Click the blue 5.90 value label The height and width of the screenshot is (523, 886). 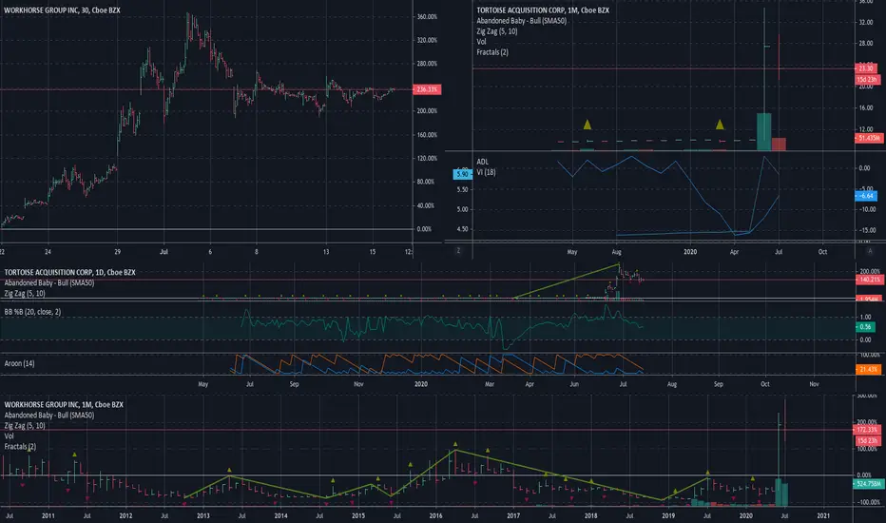(x=462, y=174)
